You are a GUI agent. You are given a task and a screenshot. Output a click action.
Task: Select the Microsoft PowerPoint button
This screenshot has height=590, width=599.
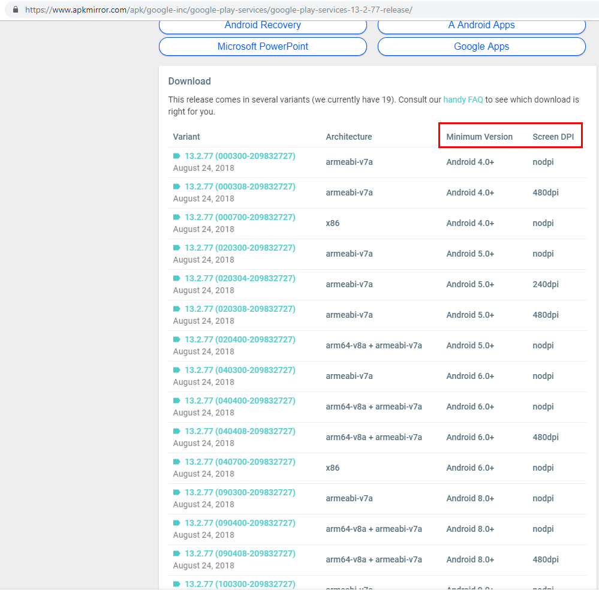tap(263, 47)
